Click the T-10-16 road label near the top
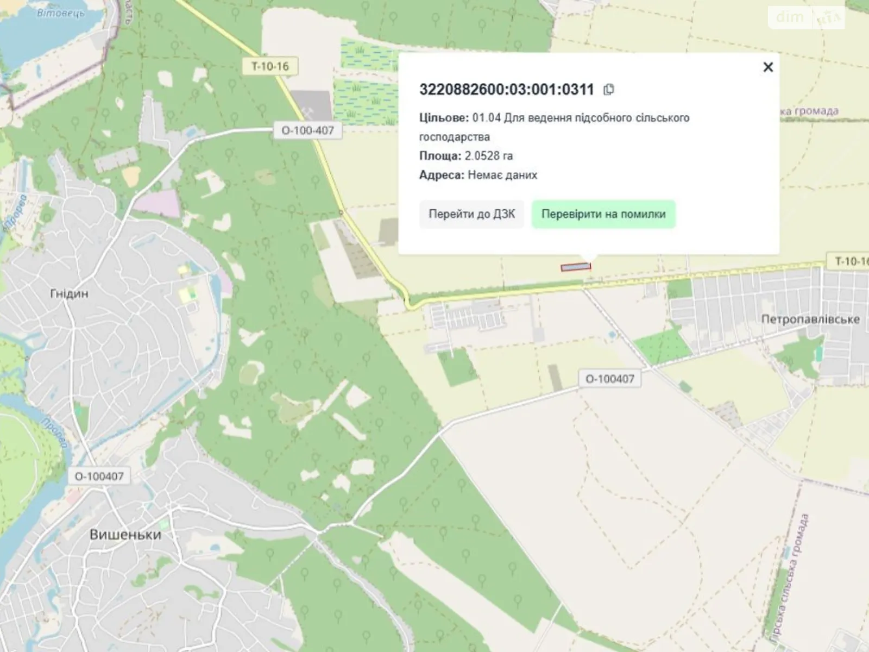Screen dimensions: 869x652 click(270, 66)
